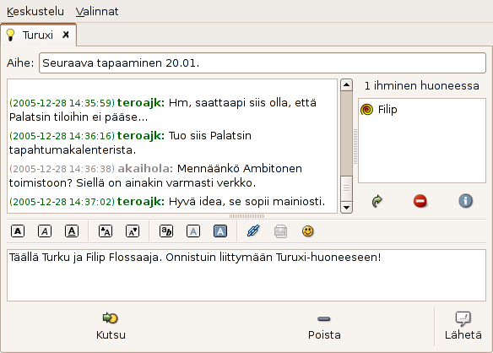This screenshot has width=493, height=353.
Task: Open the Valinnat menu
Action: [x=97, y=11]
